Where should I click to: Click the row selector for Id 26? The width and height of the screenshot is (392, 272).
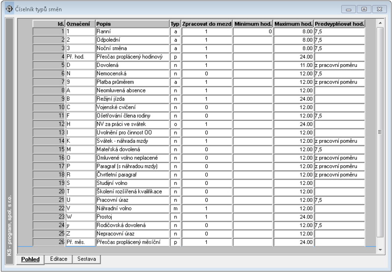pyautogui.click(x=49, y=242)
